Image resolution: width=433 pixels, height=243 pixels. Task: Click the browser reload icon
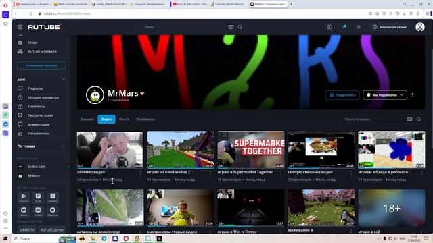31,13
